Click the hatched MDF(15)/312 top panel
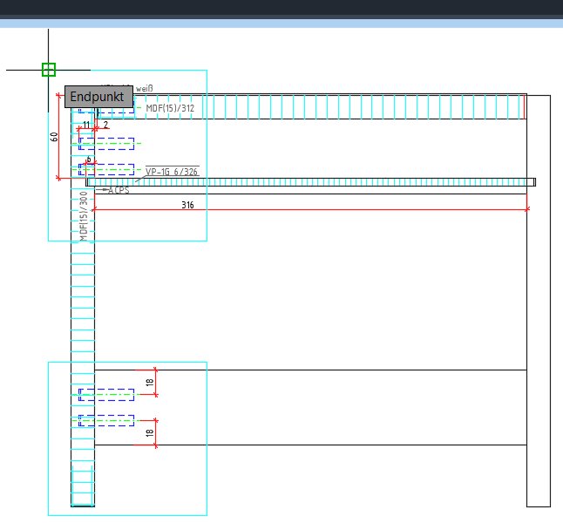This screenshot has height=523, width=563. pyautogui.click(x=349, y=107)
